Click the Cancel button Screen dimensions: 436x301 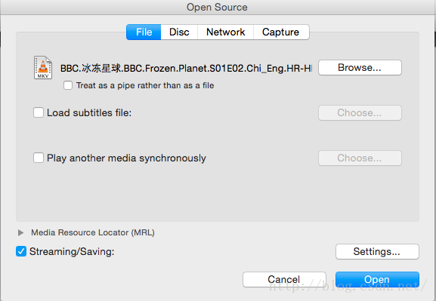(284, 279)
